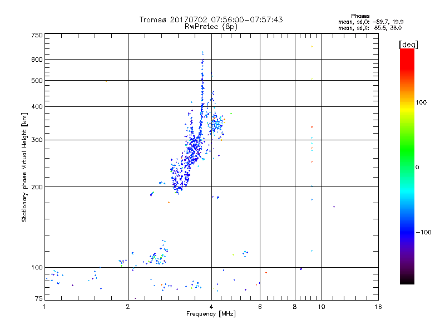Click the 'Stationary phase Virtual Height [km]' axis title
445x334 pixels.
point(24,167)
